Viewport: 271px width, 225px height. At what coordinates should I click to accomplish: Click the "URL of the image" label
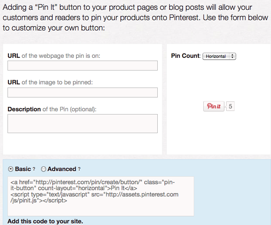[x=50, y=82]
